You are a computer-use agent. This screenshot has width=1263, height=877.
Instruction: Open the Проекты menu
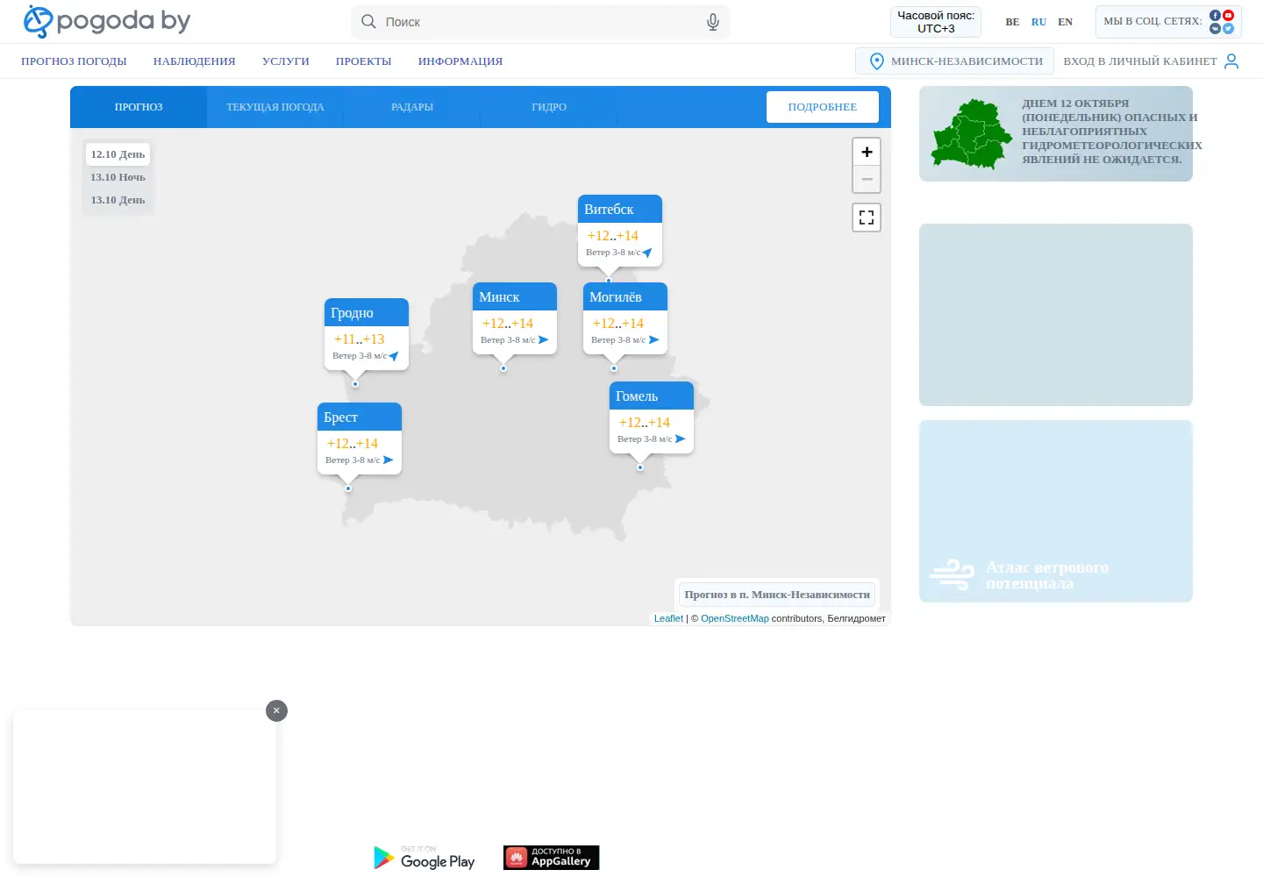[x=363, y=61]
